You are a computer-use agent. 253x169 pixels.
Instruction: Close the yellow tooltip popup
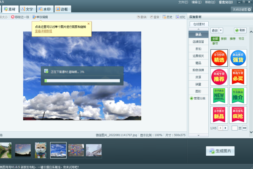point(89,24)
